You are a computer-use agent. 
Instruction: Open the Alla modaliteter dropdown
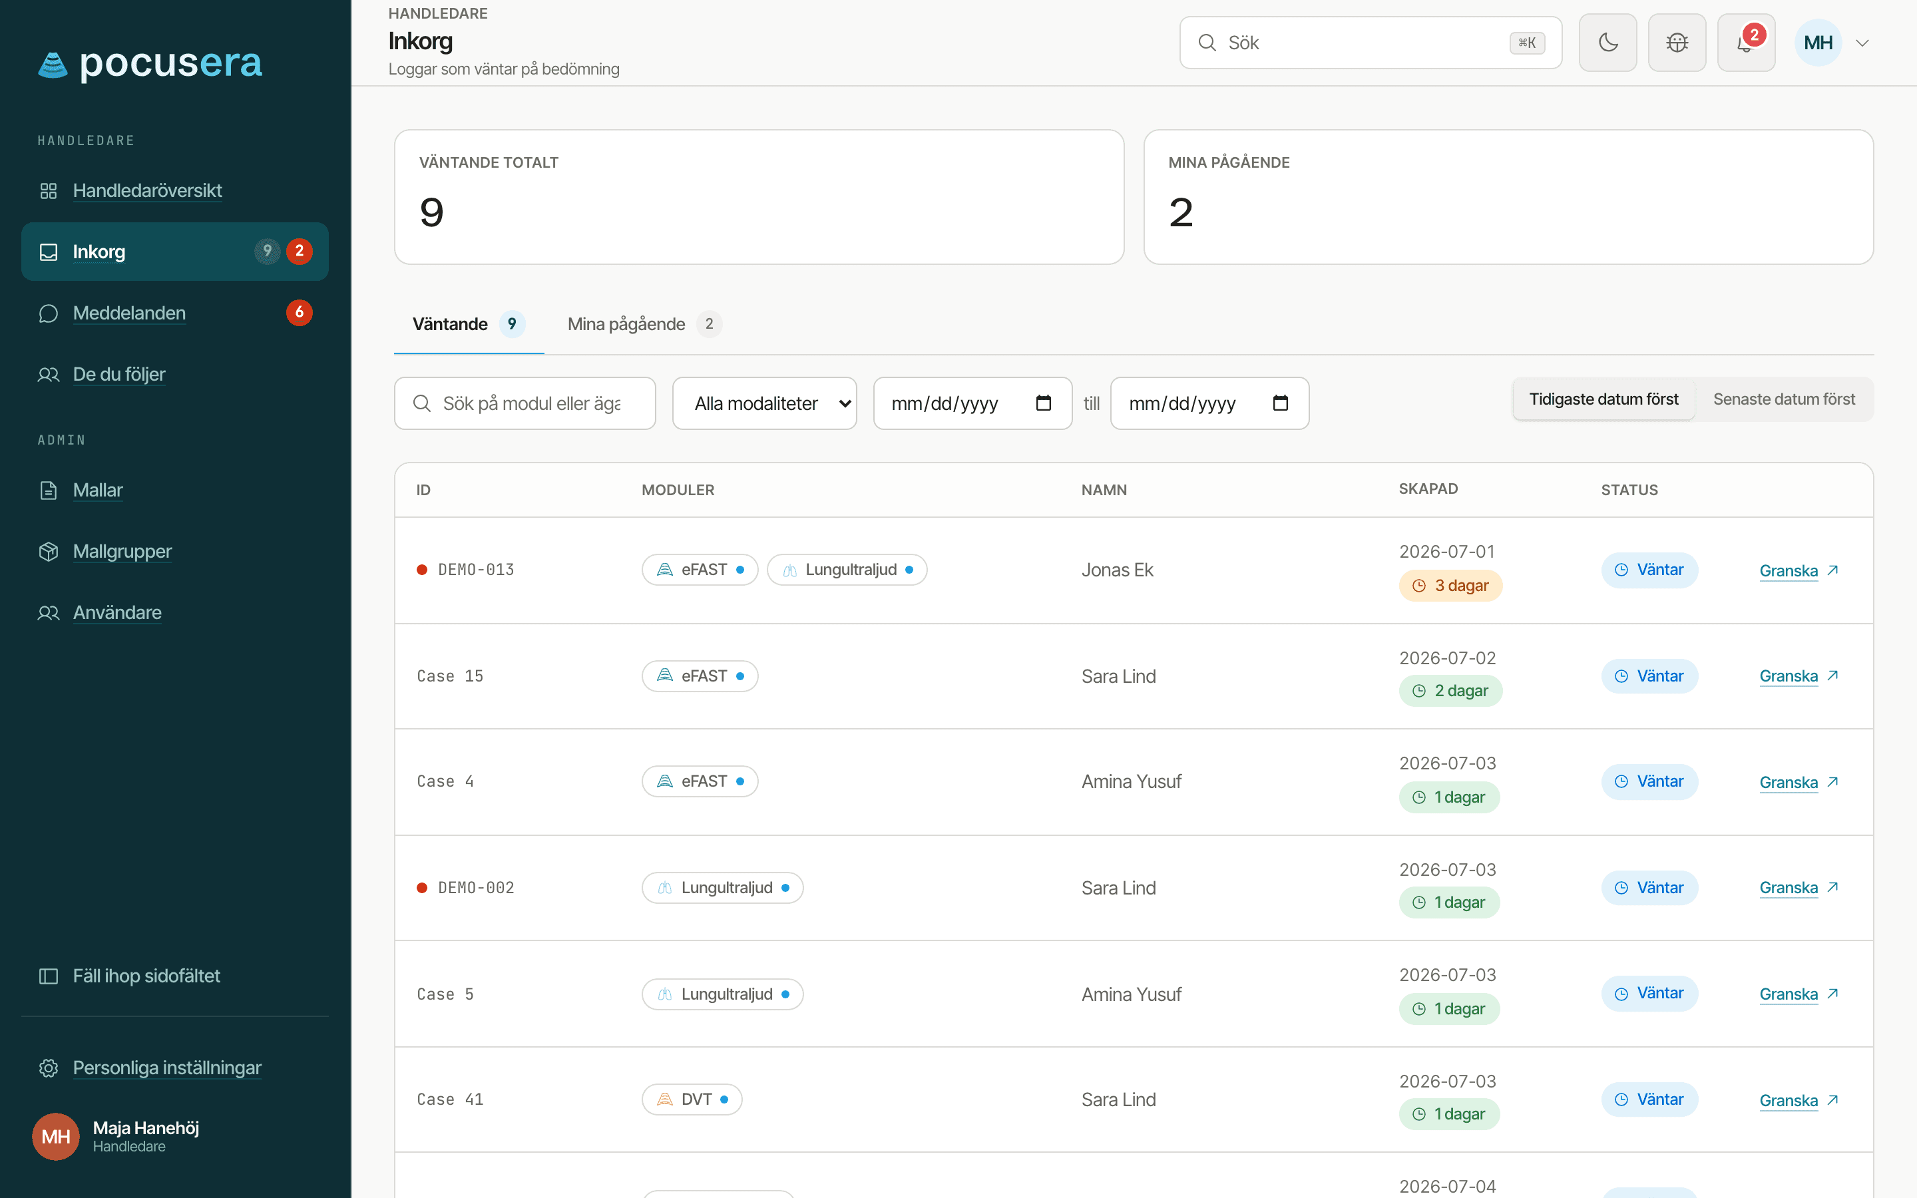coord(764,403)
